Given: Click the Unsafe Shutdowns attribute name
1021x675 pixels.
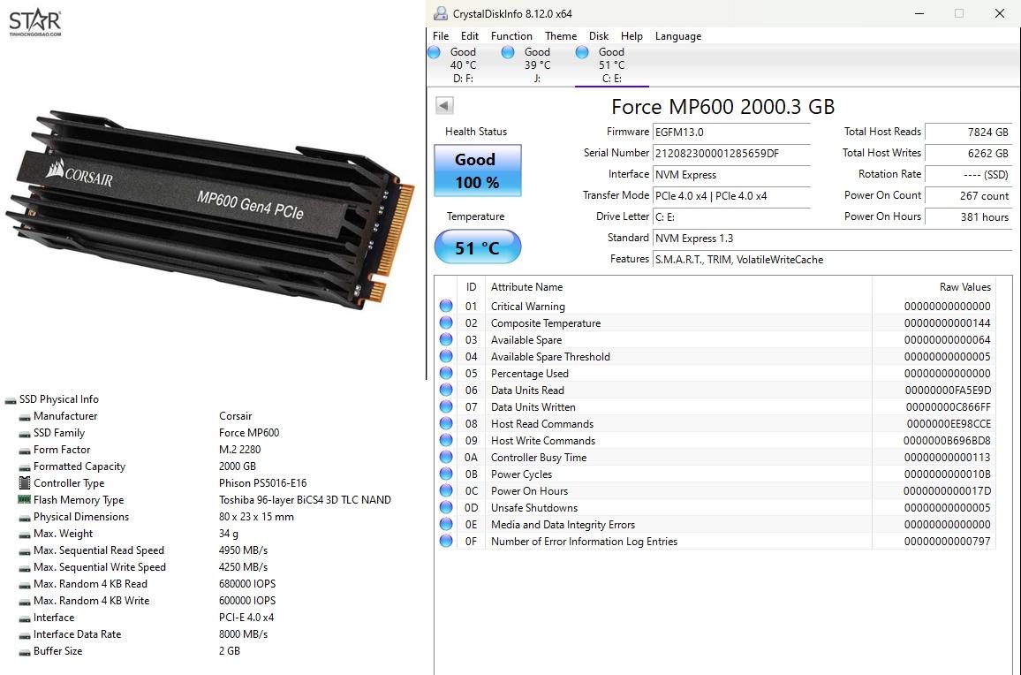Looking at the screenshot, I should 534,507.
